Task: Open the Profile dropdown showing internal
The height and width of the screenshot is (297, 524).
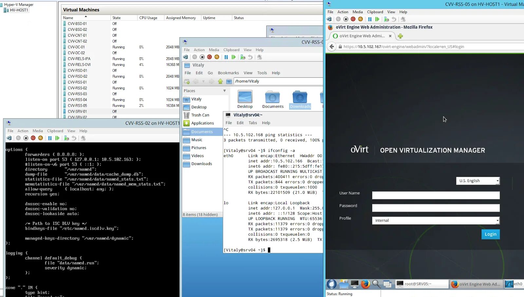Action: pyautogui.click(x=436, y=220)
